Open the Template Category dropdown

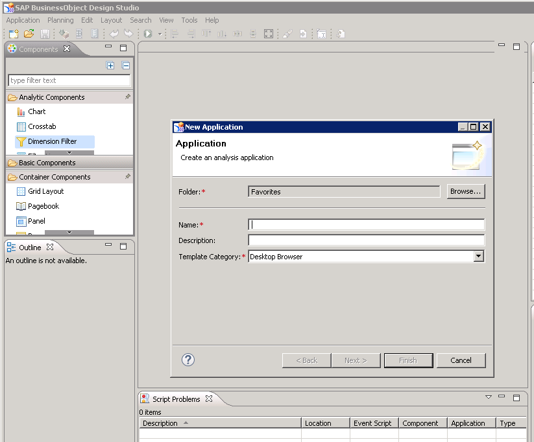(x=478, y=257)
